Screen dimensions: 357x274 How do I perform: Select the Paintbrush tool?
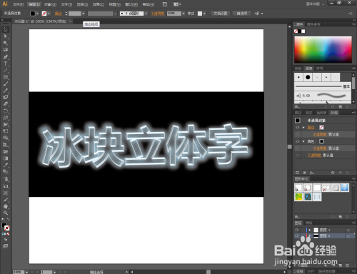6,83
